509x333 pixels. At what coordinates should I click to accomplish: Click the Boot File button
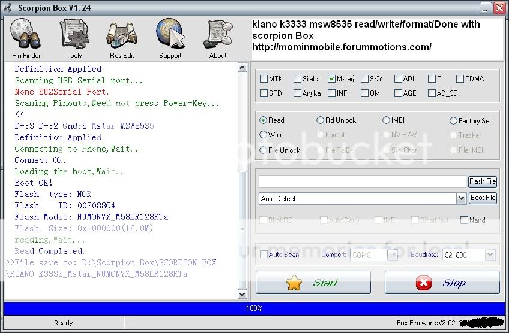pyautogui.click(x=483, y=198)
